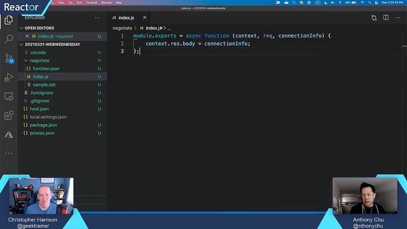Open the Help menu
The width and height of the screenshot is (407, 229).
point(119,3)
